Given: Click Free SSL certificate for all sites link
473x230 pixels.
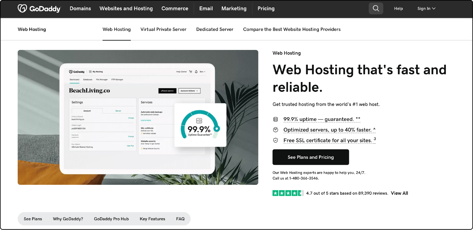Looking at the screenshot, I should coord(330,140).
